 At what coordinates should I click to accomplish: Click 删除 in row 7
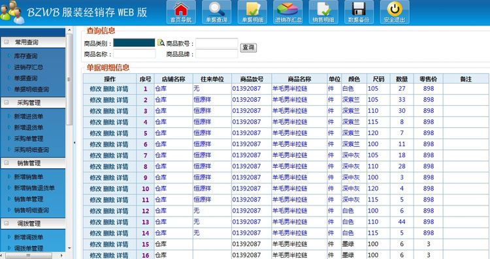[109, 155]
